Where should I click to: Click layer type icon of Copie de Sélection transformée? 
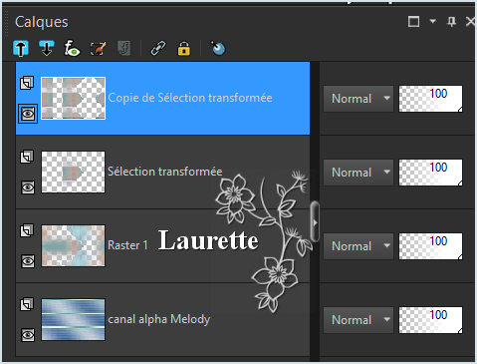pos(27,83)
